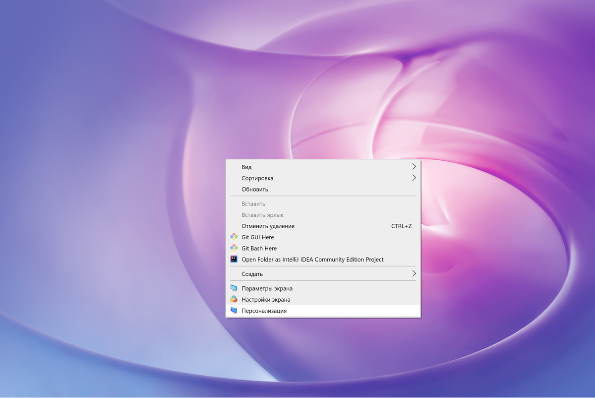Click Git Bash Here entry
595x398 pixels.
pyautogui.click(x=323, y=248)
